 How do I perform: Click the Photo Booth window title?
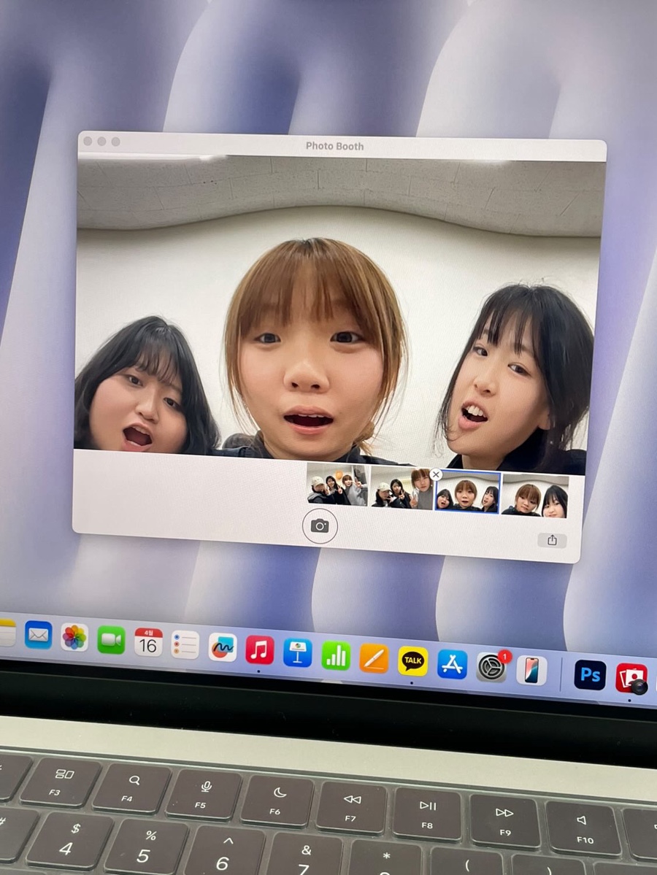click(334, 146)
